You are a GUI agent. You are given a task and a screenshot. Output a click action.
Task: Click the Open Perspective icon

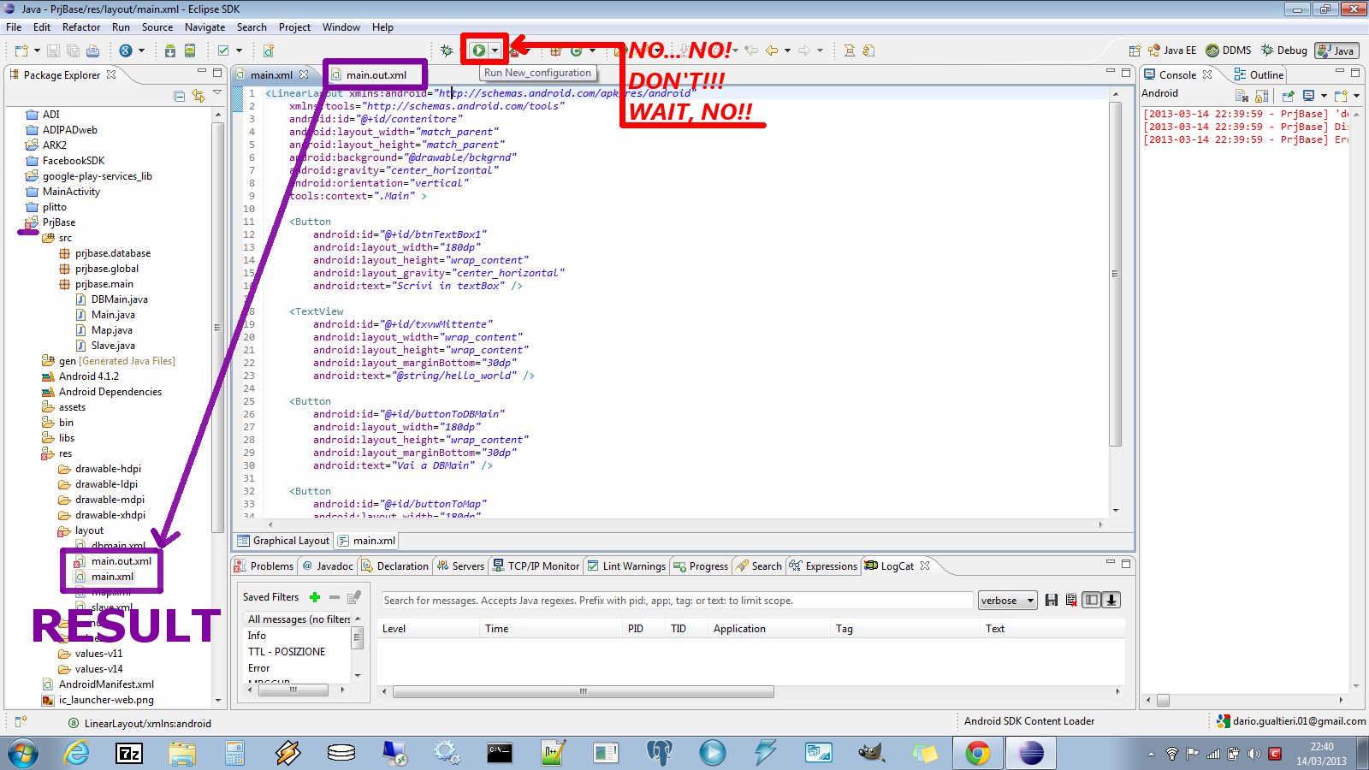coord(1135,50)
